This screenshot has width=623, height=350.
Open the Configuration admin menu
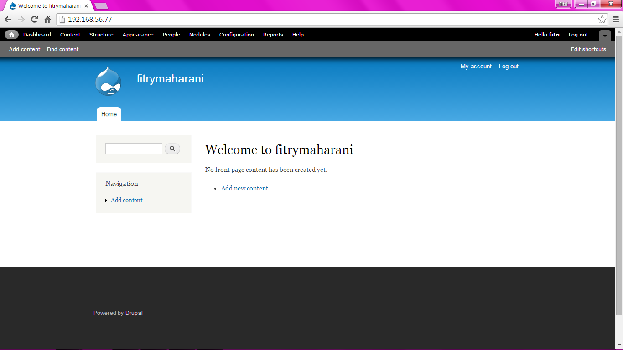click(237, 35)
